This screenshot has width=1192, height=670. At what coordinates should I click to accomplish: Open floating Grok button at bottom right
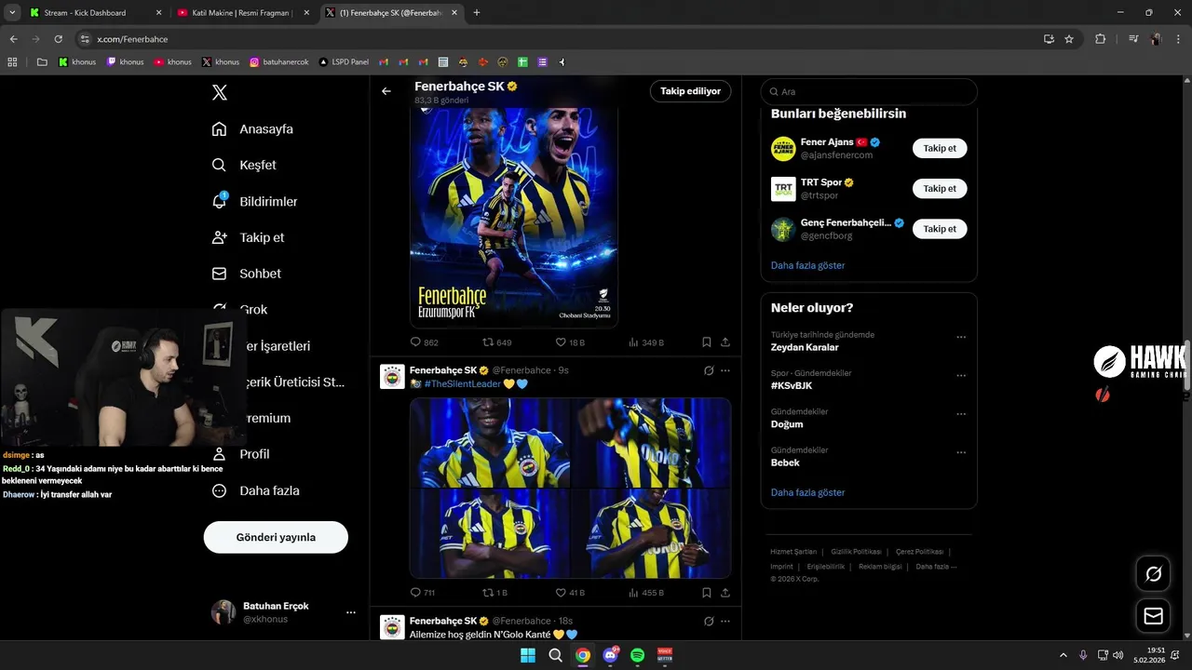pos(1153,574)
